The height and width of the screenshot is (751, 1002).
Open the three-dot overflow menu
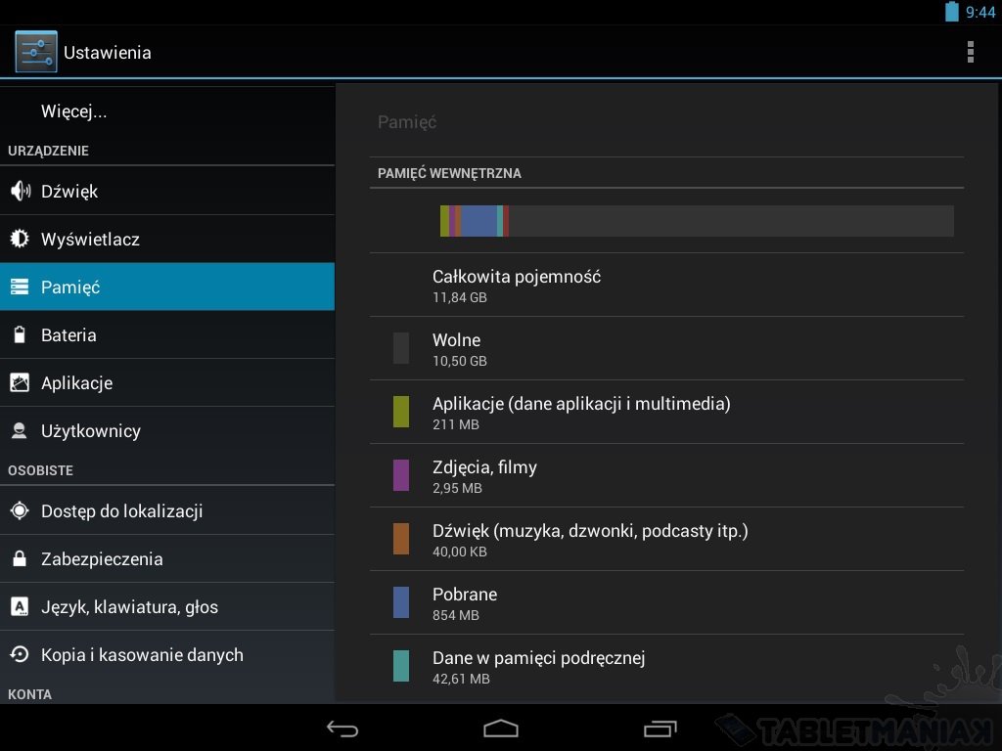[x=970, y=52]
